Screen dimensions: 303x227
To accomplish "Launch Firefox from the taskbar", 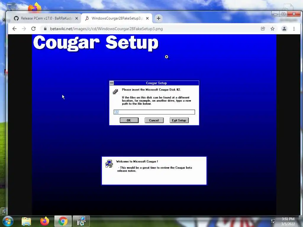I will (x=45, y=221).
